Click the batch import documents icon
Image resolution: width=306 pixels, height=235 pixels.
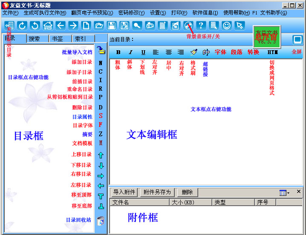point(101,51)
